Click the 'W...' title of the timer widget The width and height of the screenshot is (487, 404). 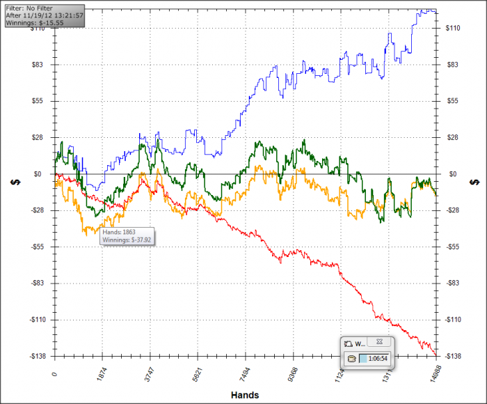pos(360,344)
